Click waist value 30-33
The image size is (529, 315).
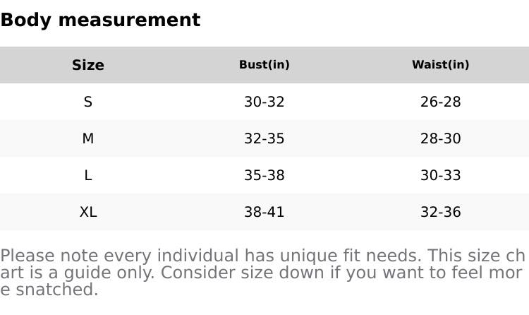click(441, 175)
